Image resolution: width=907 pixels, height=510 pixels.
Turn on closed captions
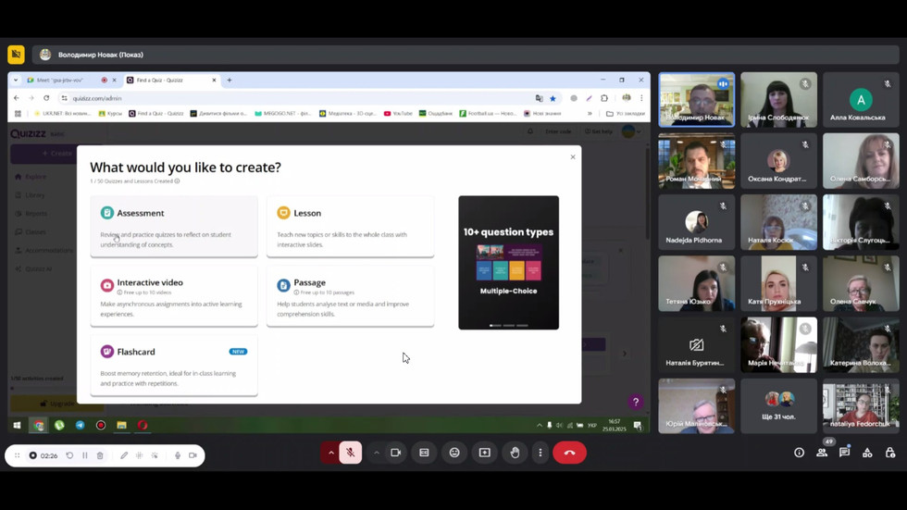point(424,453)
